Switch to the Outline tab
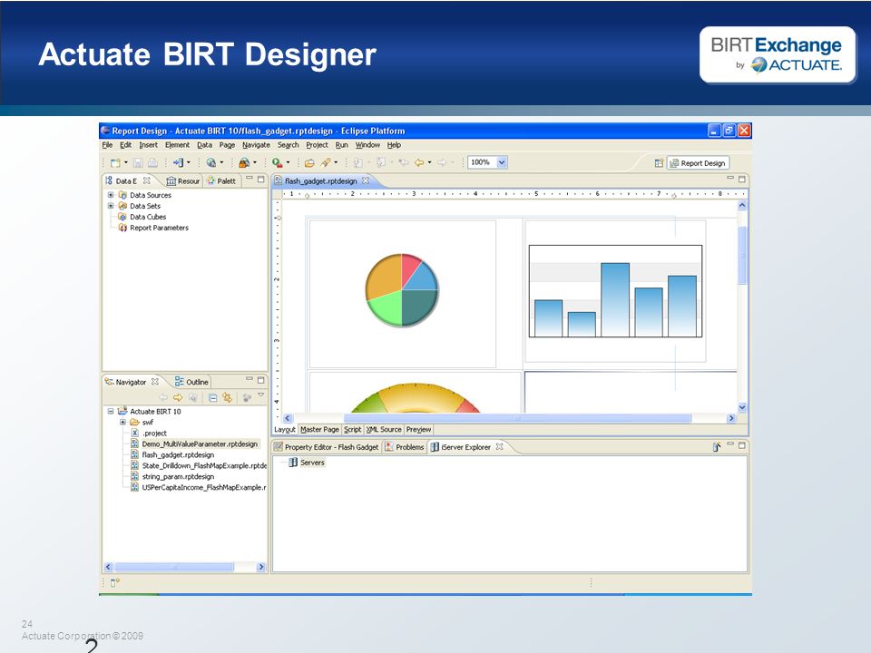 click(191, 382)
